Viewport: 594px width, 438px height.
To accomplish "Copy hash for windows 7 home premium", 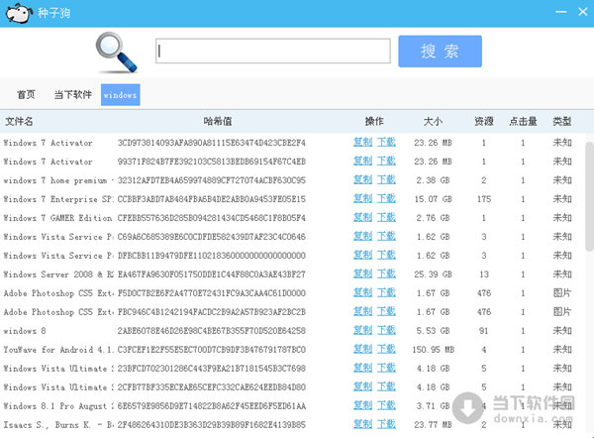I will [363, 179].
